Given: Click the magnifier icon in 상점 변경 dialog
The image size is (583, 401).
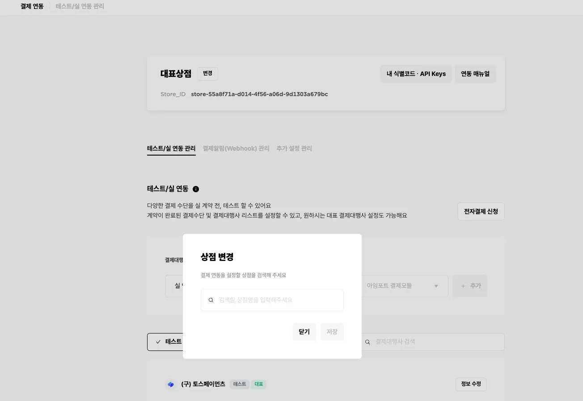Looking at the screenshot, I should coord(211,300).
